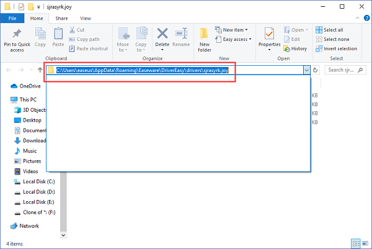Open the File menu tab
Screen dimensions: 372x249
(x=12, y=19)
